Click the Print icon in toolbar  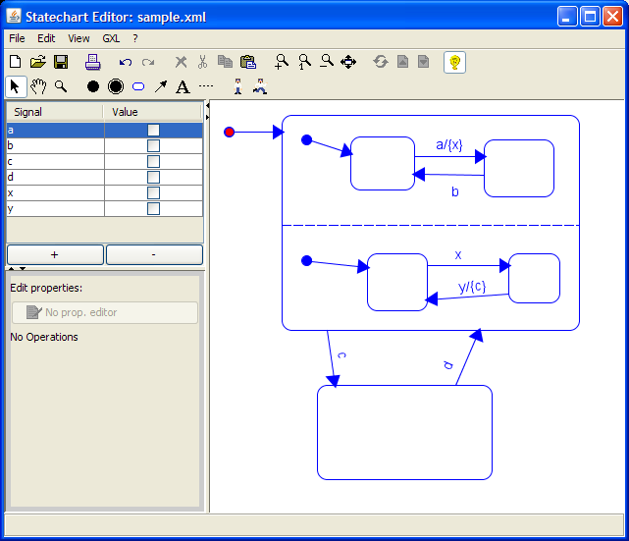(x=92, y=62)
